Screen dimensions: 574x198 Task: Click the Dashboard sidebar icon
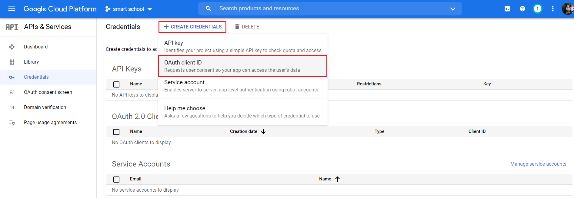point(12,47)
